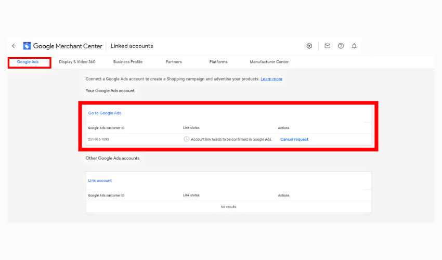Click the pending clock status icon
Image resolution: width=442 pixels, height=260 pixels.
[x=186, y=139]
